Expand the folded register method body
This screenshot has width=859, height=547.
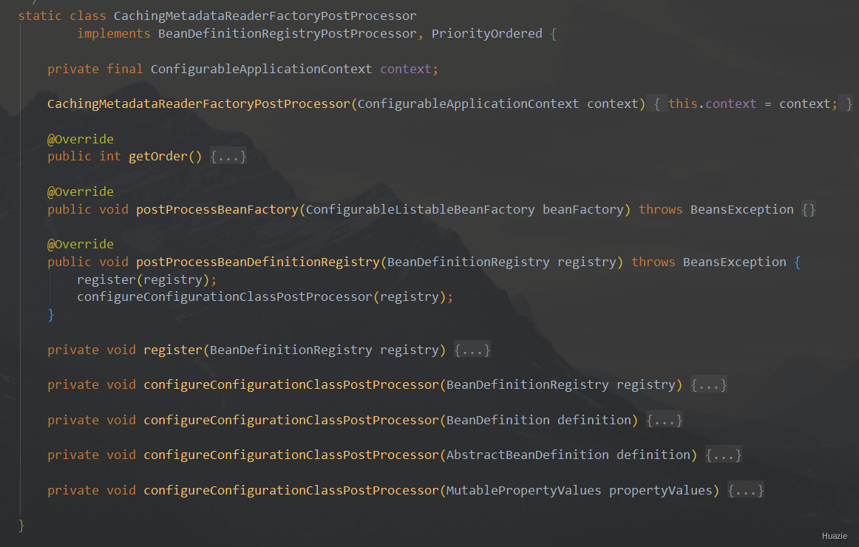[472, 350]
